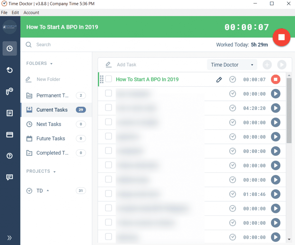
Task: Stop the running timer with the red stop button
Action: point(281,37)
